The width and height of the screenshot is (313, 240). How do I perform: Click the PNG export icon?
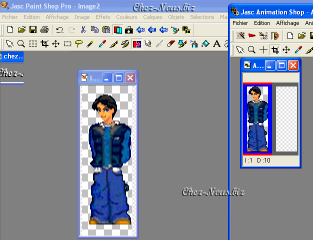pyautogui.click(x=163, y=30)
